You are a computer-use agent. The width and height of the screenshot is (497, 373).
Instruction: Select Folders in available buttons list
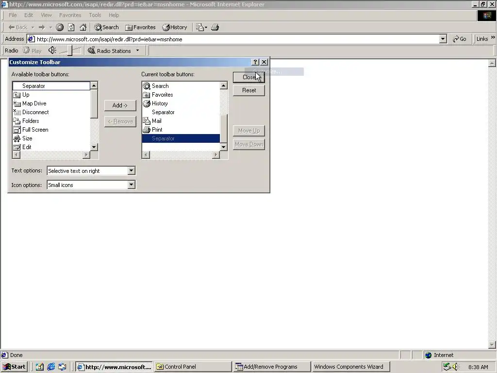point(51,121)
